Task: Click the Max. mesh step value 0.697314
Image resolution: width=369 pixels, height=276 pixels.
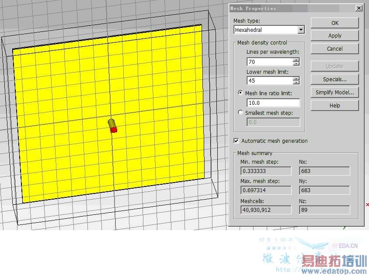Action: tap(266, 190)
